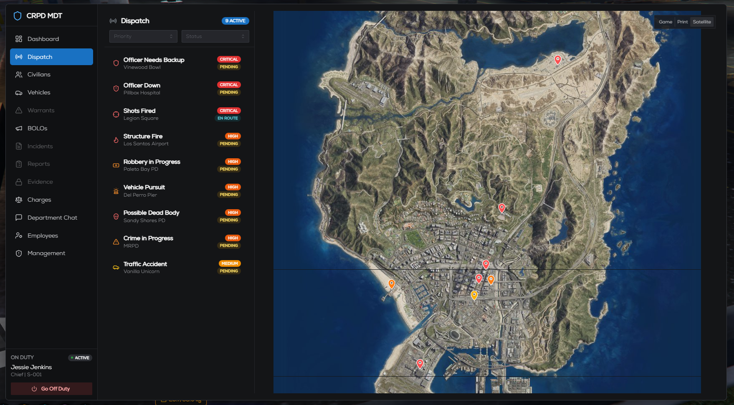Open the BOLOs section
734x405 pixels.
51,128
